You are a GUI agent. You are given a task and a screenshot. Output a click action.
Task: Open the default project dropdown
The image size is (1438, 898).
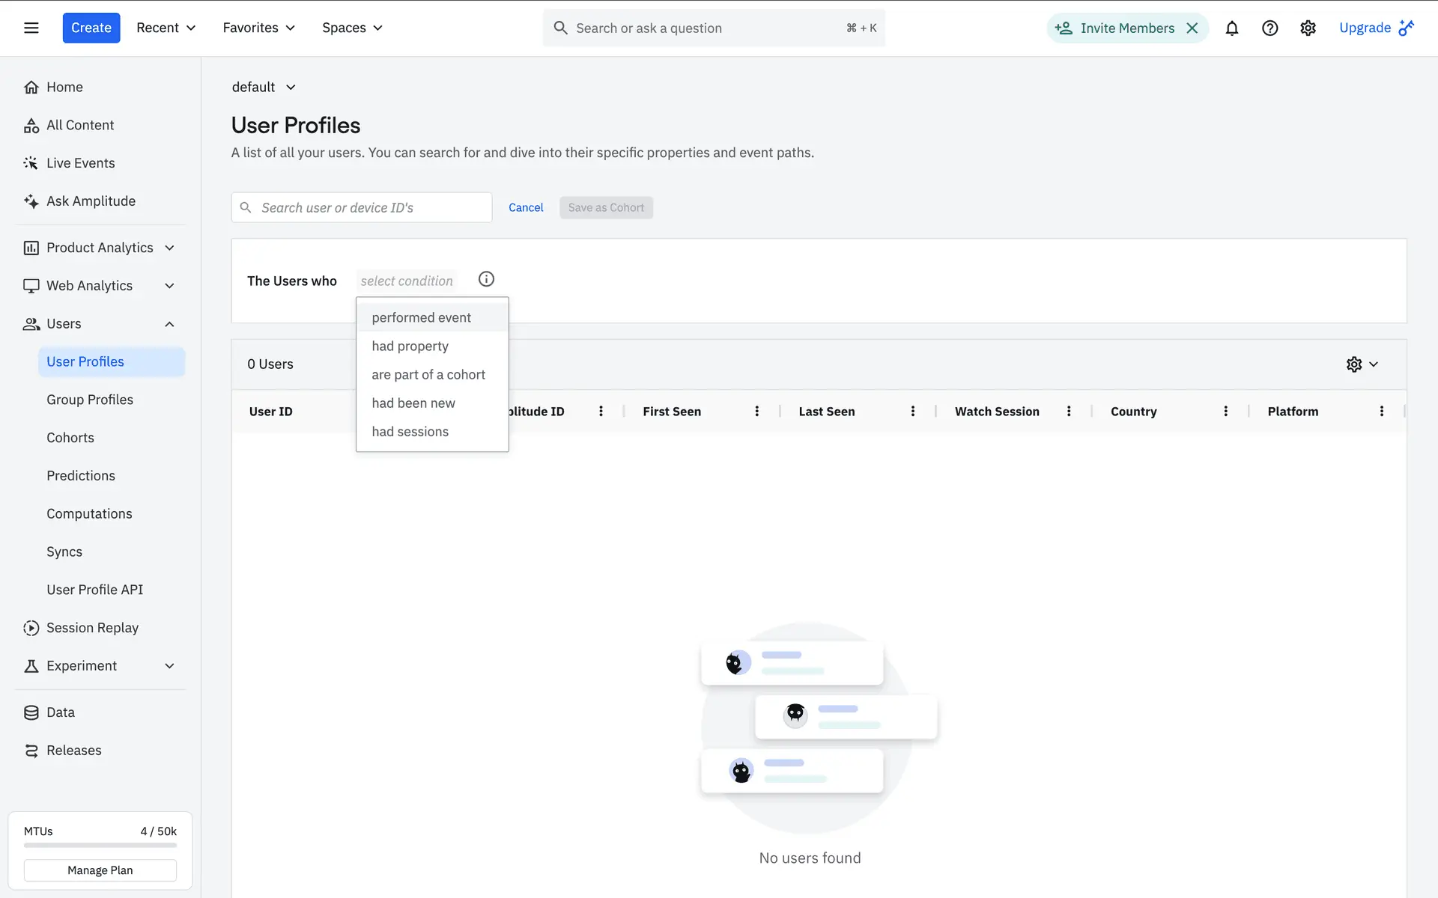(264, 87)
